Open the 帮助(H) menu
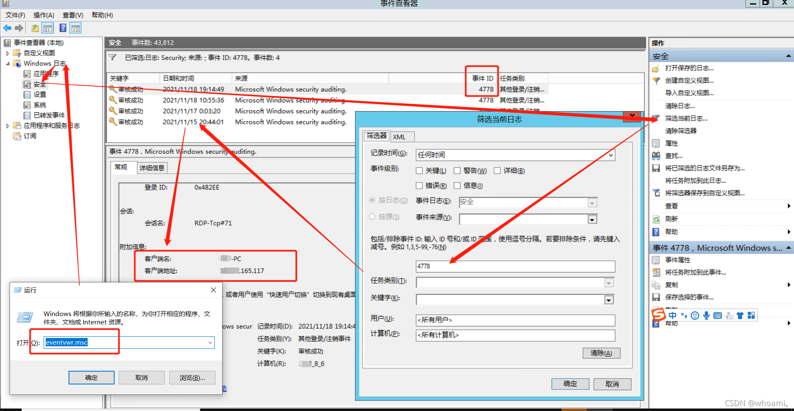The image size is (794, 411). pos(103,15)
